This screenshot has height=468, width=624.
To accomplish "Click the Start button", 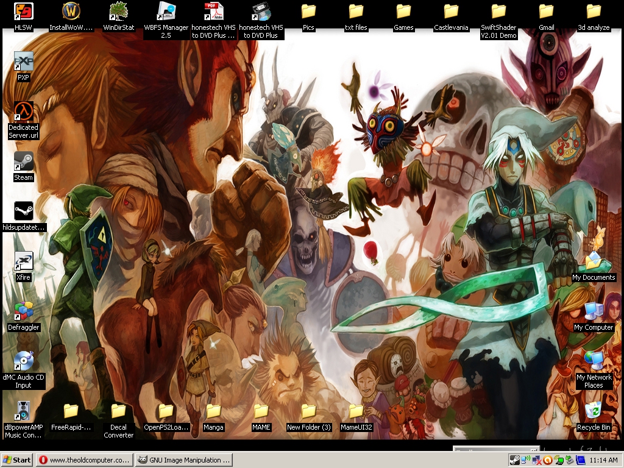I will [17, 460].
